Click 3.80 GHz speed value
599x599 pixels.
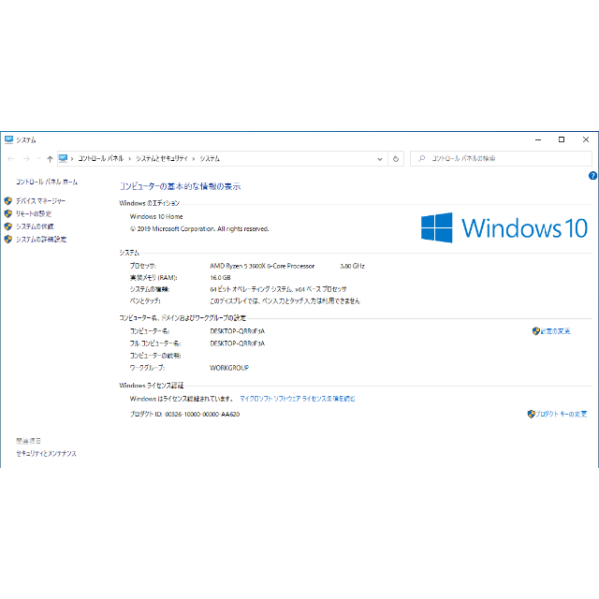pos(352,266)
